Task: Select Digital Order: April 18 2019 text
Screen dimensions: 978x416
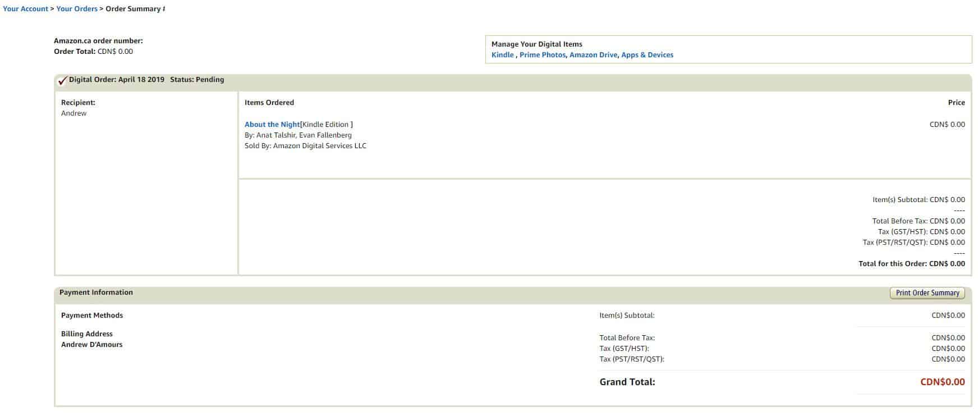Action: point(117,80)
